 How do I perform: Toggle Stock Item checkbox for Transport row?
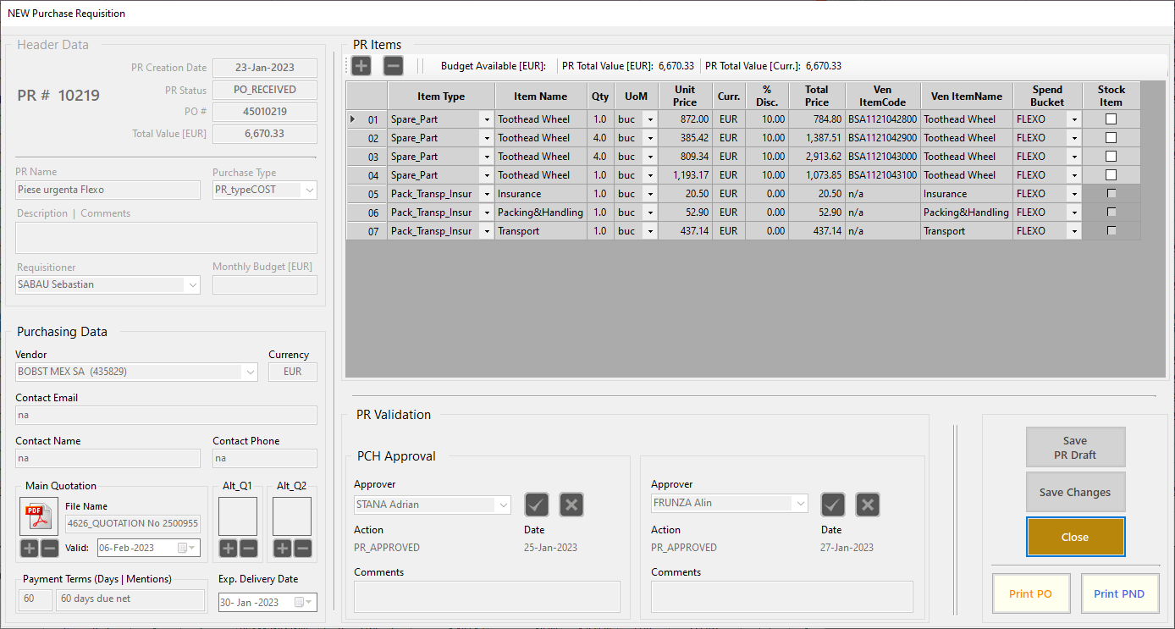(1112, 231)
